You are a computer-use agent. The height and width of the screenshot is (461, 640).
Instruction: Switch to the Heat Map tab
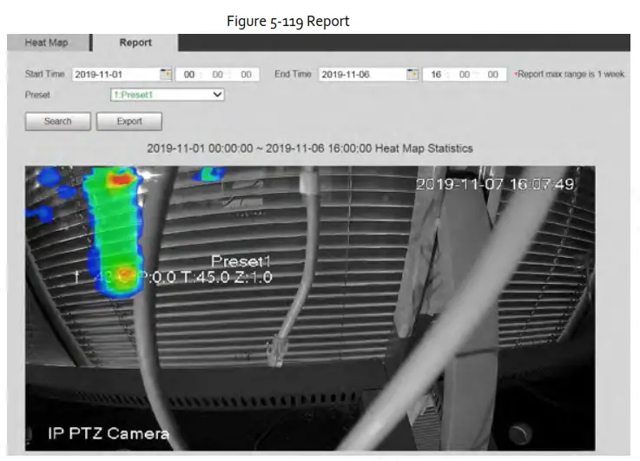(x=48, y=43)
